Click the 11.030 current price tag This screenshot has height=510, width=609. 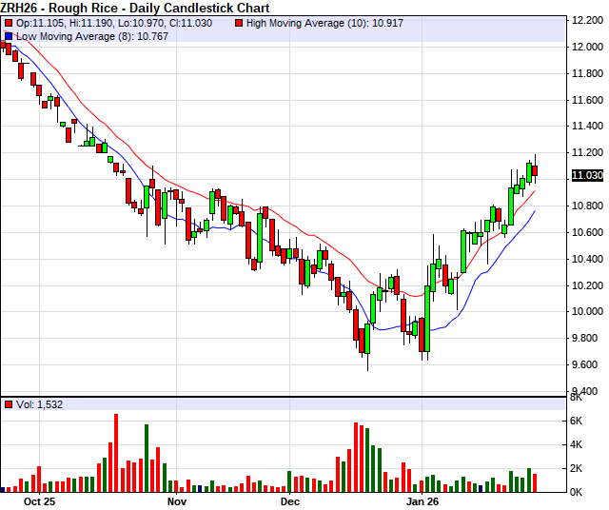coord(585,176)
